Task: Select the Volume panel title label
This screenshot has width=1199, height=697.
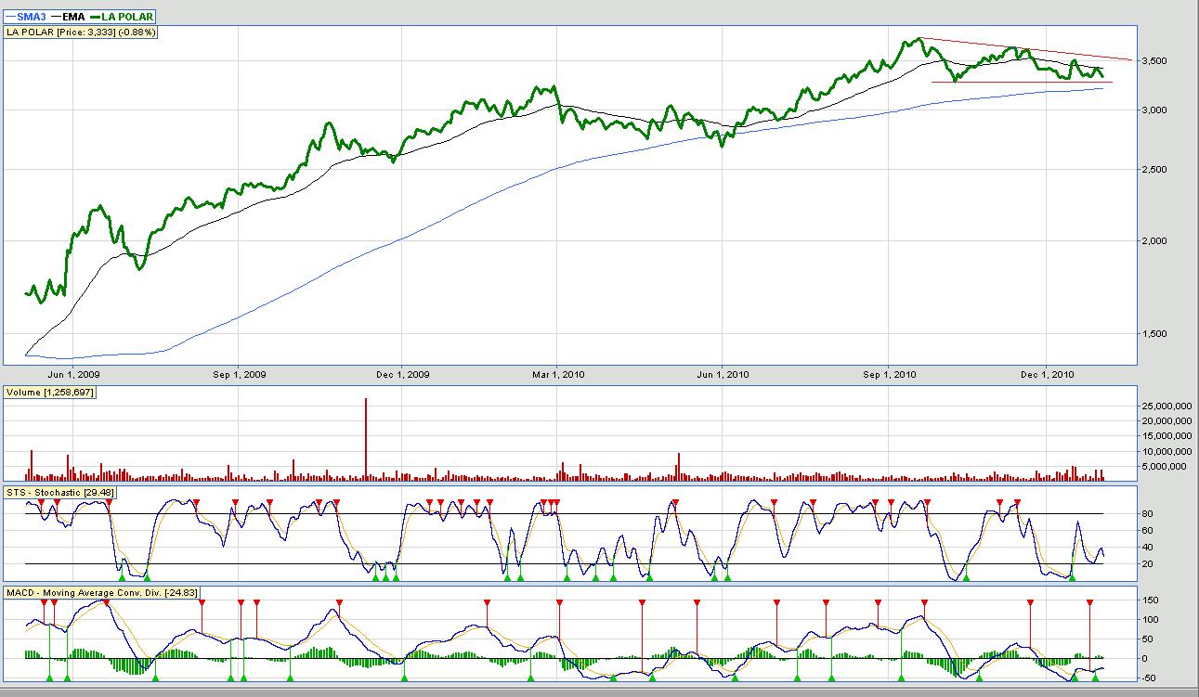Action: (50, 393)
